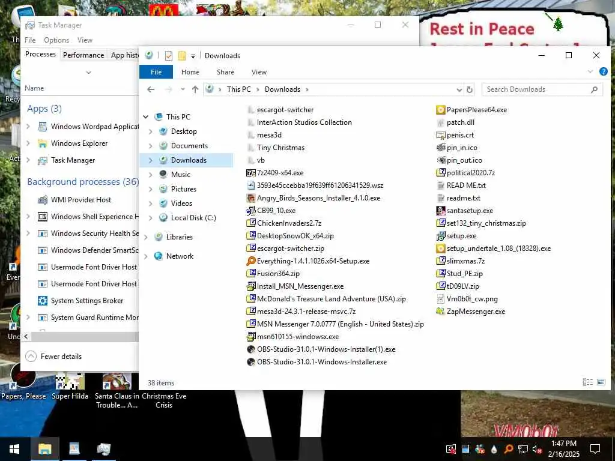Screen dimensions: 615x461
Task: Expand Documents in navigation pane
Action: click(150, 146)
